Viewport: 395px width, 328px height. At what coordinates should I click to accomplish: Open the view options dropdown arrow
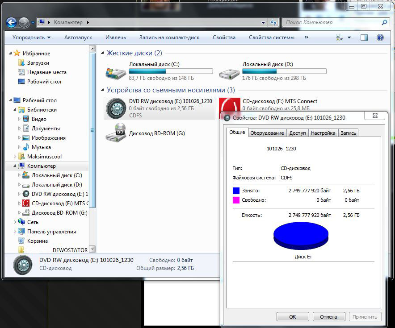coord(349,37)
